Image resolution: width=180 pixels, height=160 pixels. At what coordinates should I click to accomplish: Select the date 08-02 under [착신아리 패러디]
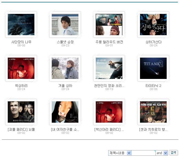coord(109,133)
